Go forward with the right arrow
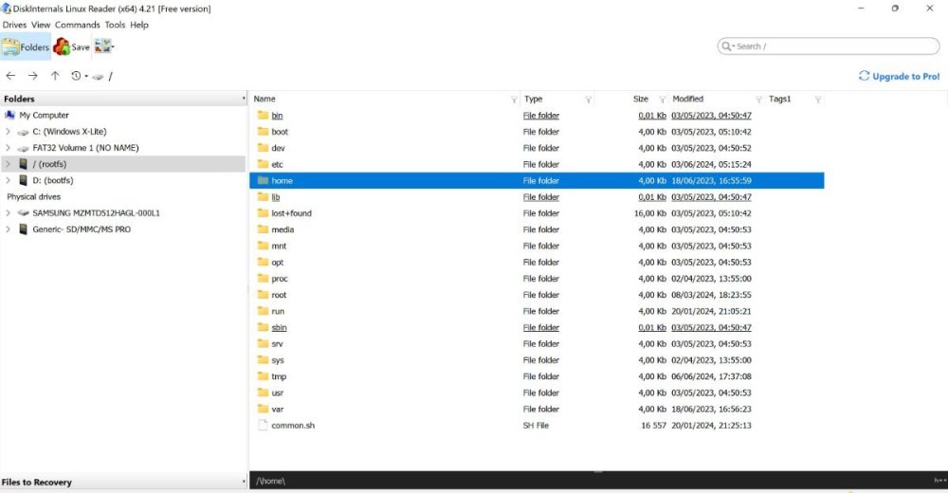948x493 pixels. (x=32, y=76)
